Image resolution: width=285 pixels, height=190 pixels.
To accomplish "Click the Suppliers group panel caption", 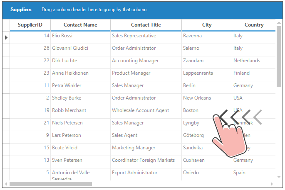I will [21, 10].
